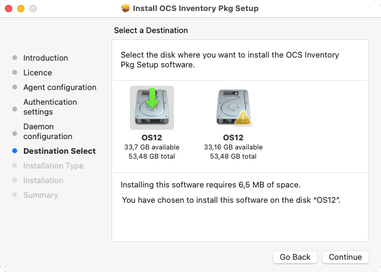Open the Agent configuration step
381x272 pixels.
tap(60, 87)
